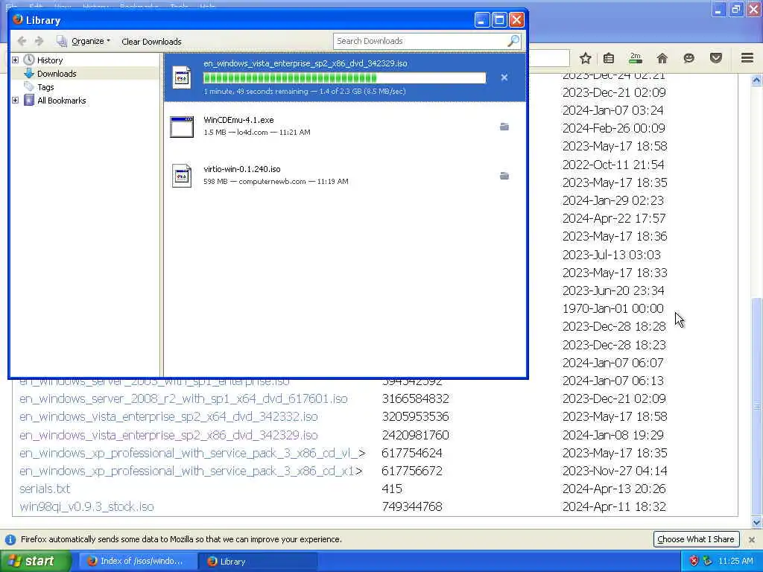Click the WinCDEmu-4.1.exe file icon
This screenshot has width=763, height=572.
tap(182, 127)
